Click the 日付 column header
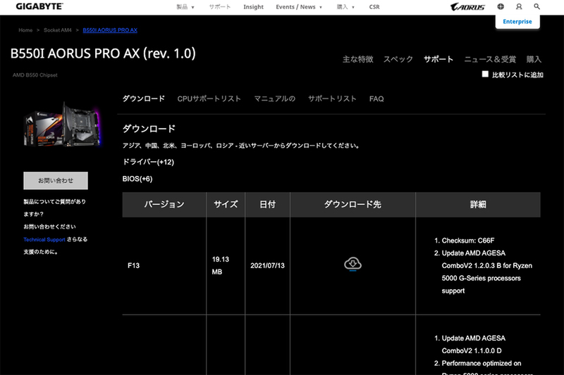 (268, 205)
